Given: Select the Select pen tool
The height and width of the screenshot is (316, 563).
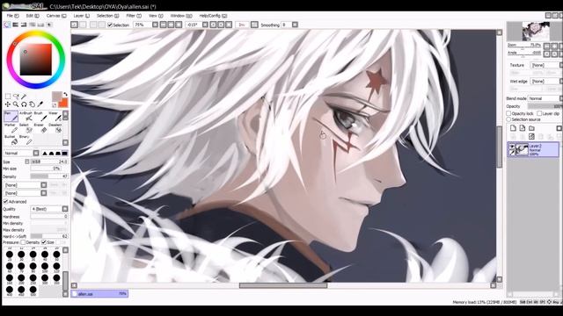Looking at the screenshot, I should 26,128.
